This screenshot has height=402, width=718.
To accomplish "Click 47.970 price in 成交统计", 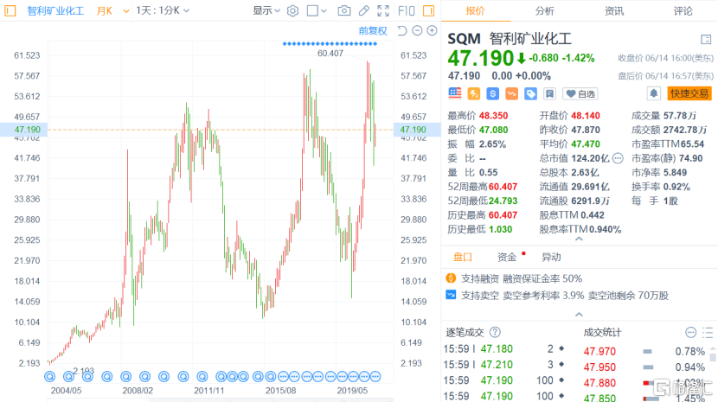I will coord(599,352).
